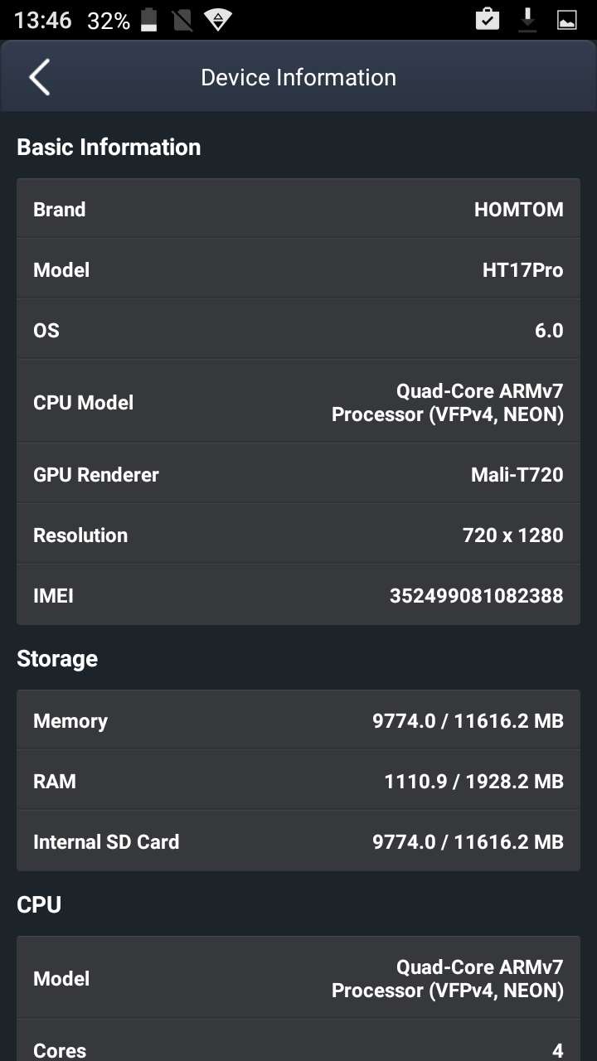Tap the clock showing 13:46
The image size is (597, 1061).
(43, 21)
